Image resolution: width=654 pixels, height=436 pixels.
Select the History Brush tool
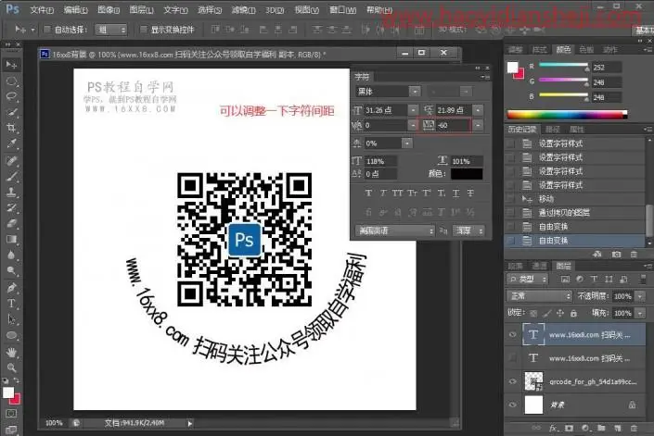(x=11, y=207)
